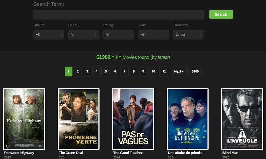Click the Rating label
This screenshot has height=159, width=266.
tap(109, 25)
